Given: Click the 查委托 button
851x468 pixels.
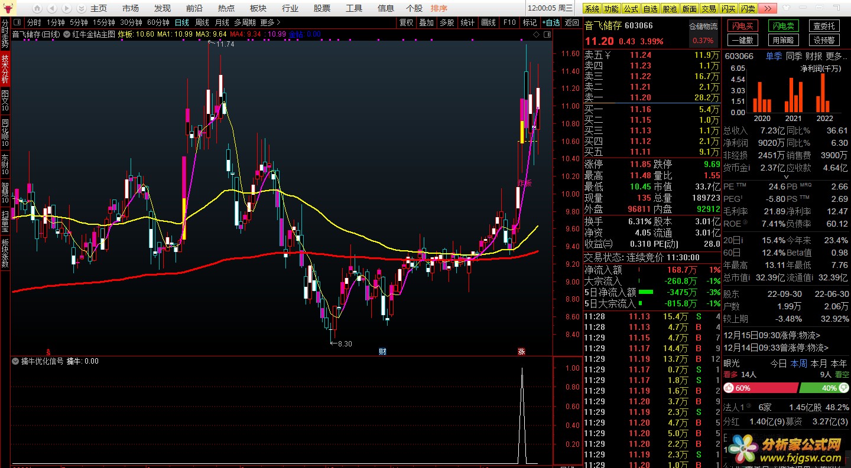Looking at the screenshot, I should pyautogui.click(x=824, y=26).
